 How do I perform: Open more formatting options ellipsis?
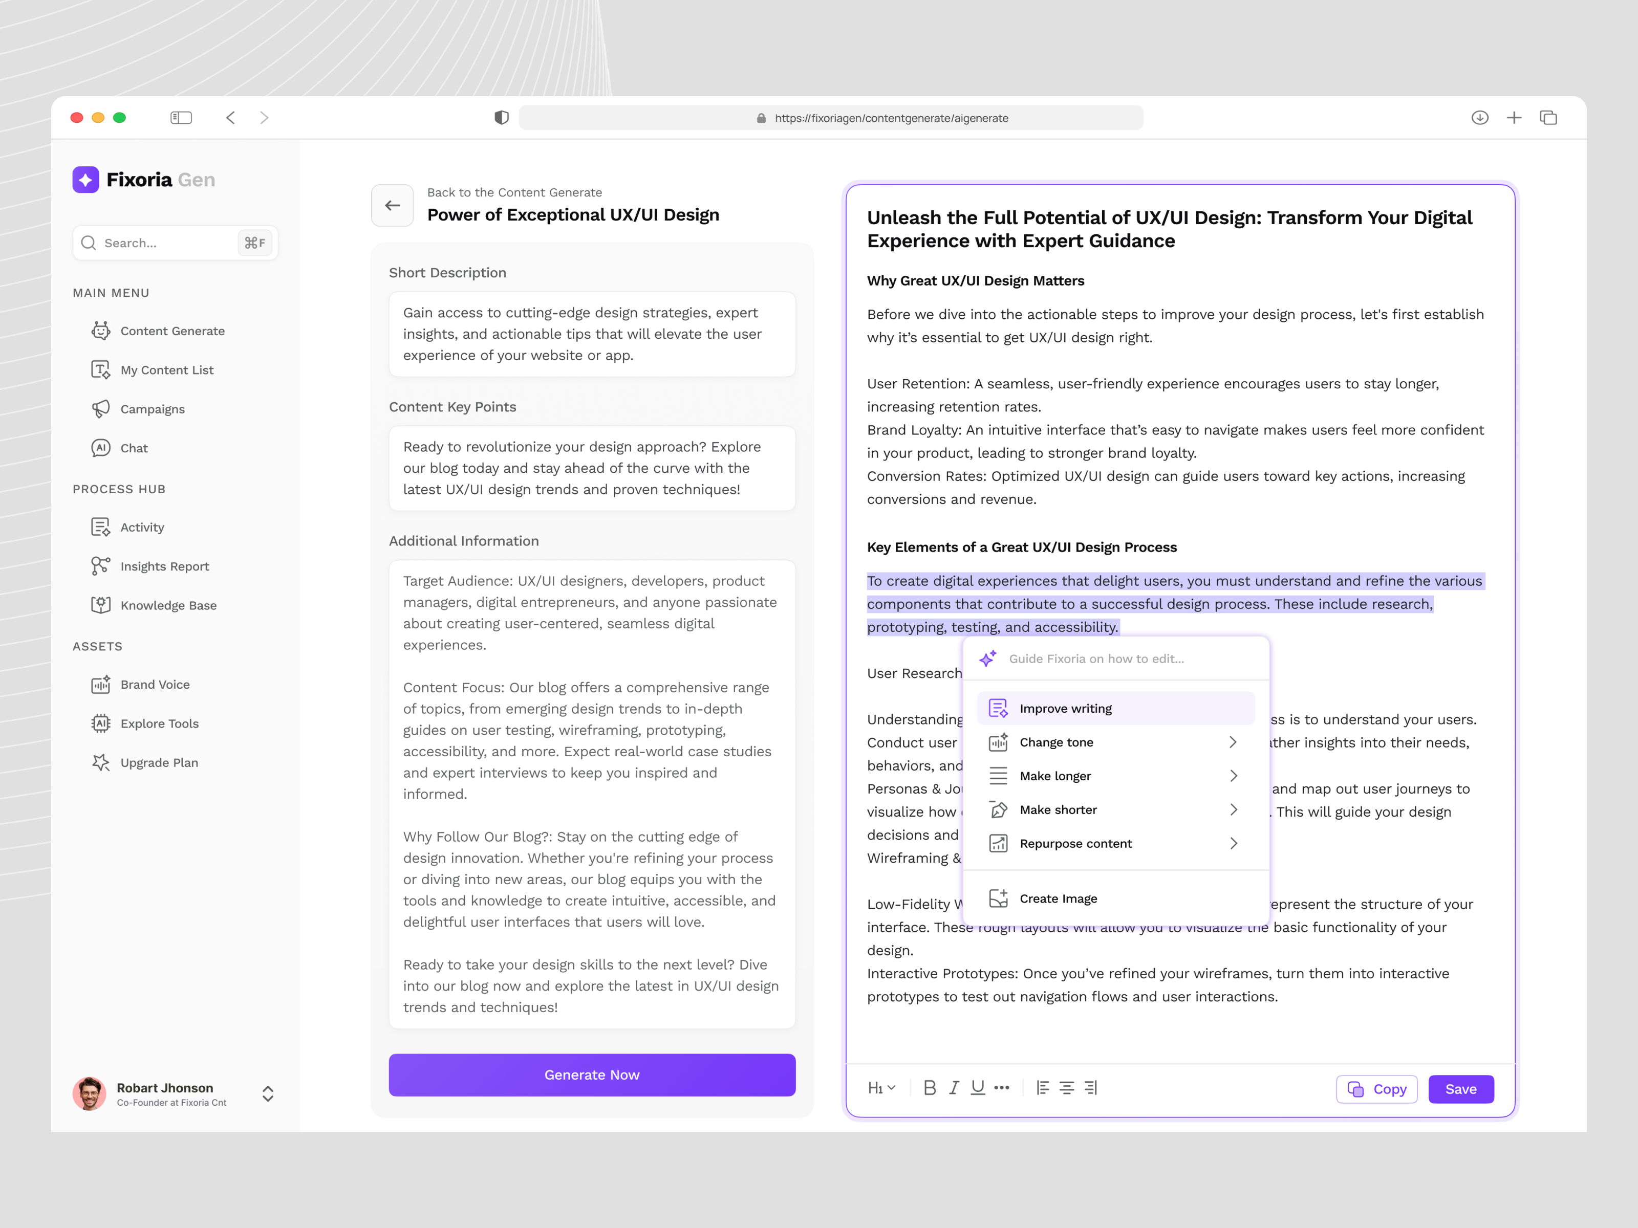(x=1002, y=1087)
